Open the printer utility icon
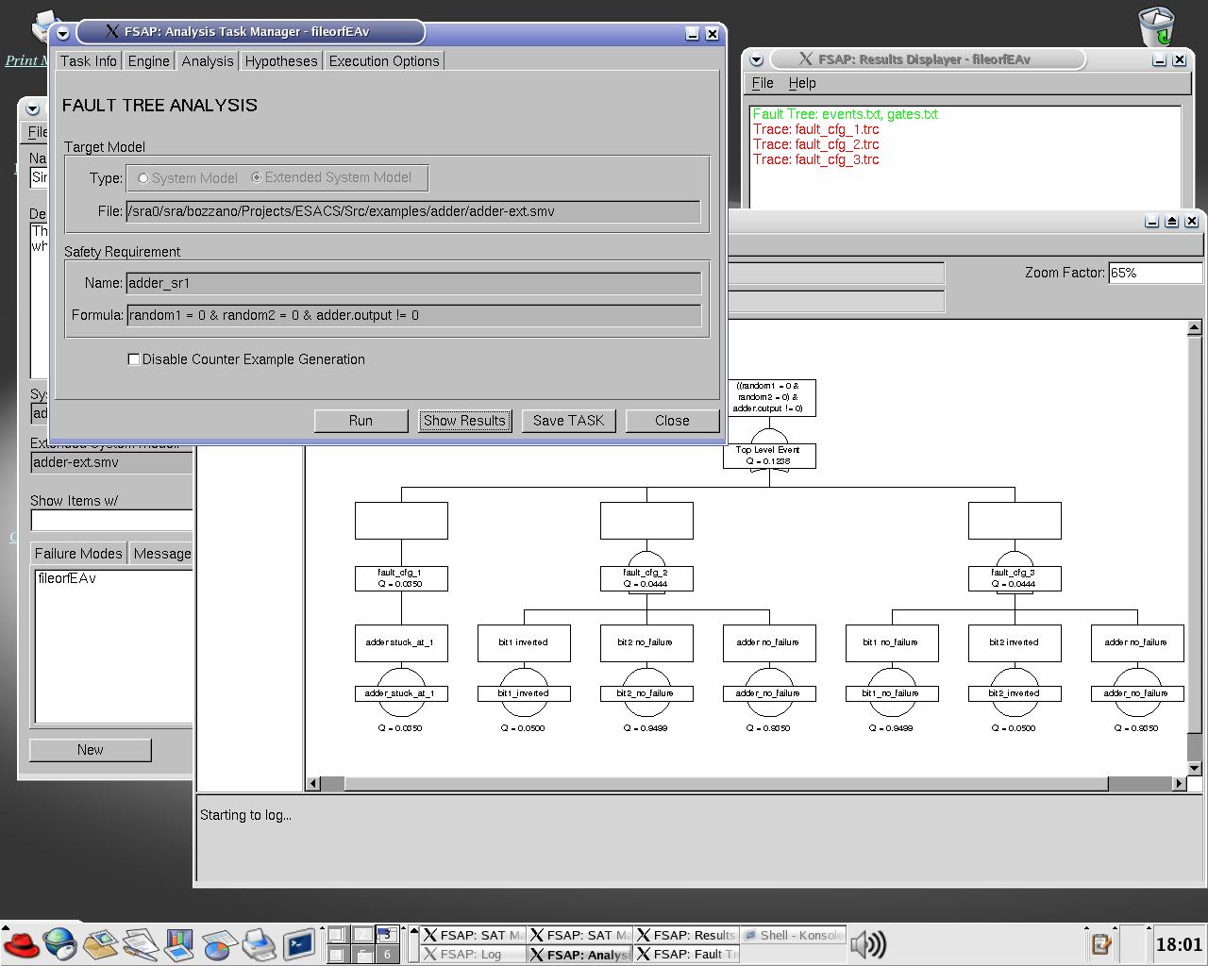 [x=259, y=943]
